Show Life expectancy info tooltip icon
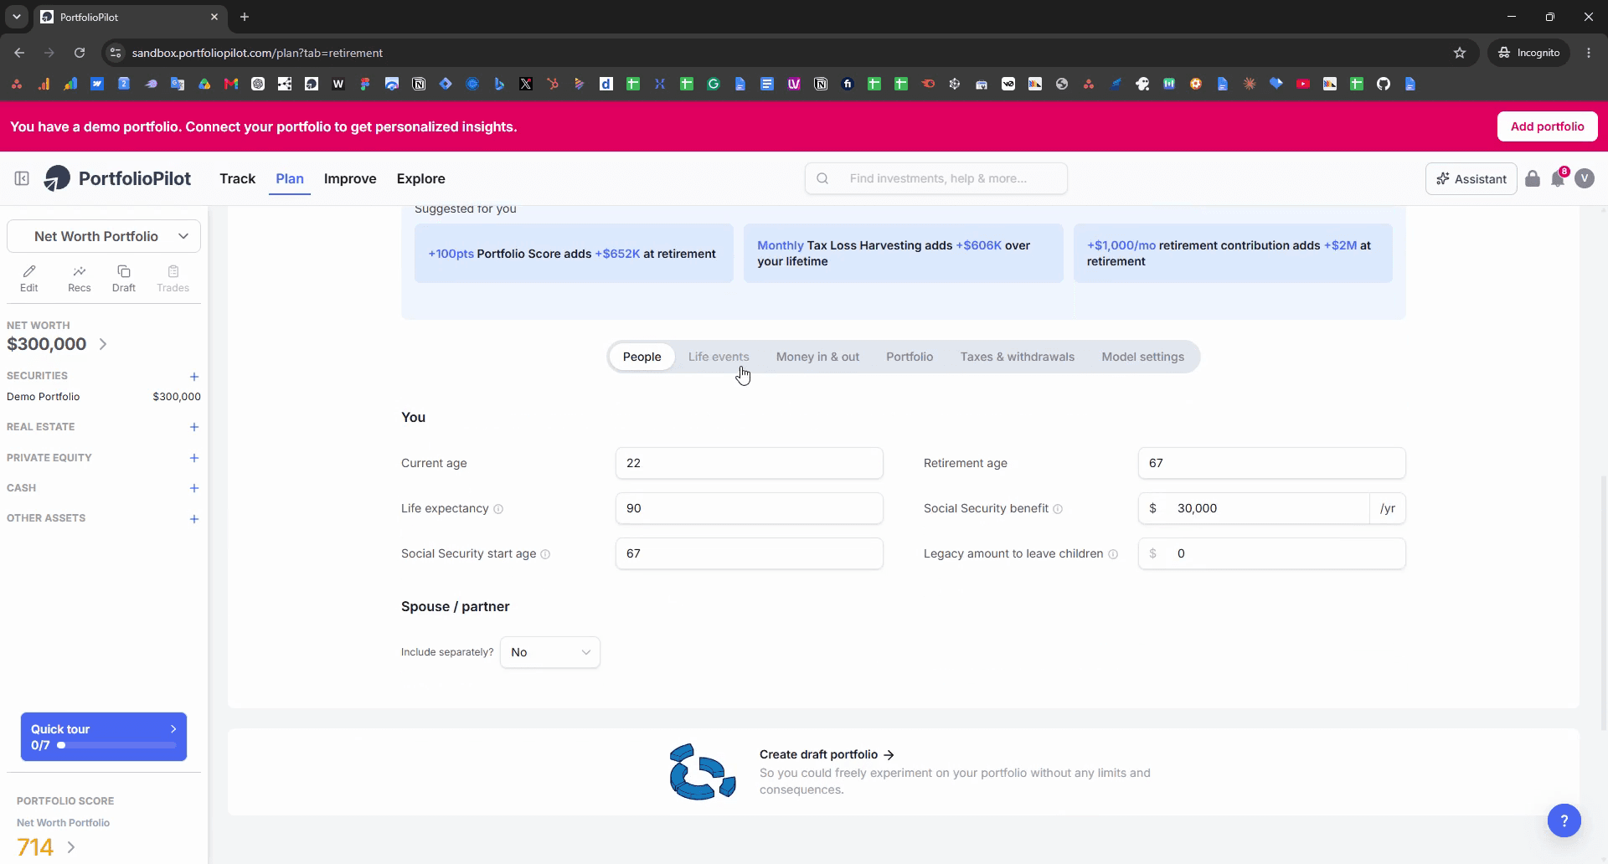The image size is (1608, 864). [x=498, y=509]
